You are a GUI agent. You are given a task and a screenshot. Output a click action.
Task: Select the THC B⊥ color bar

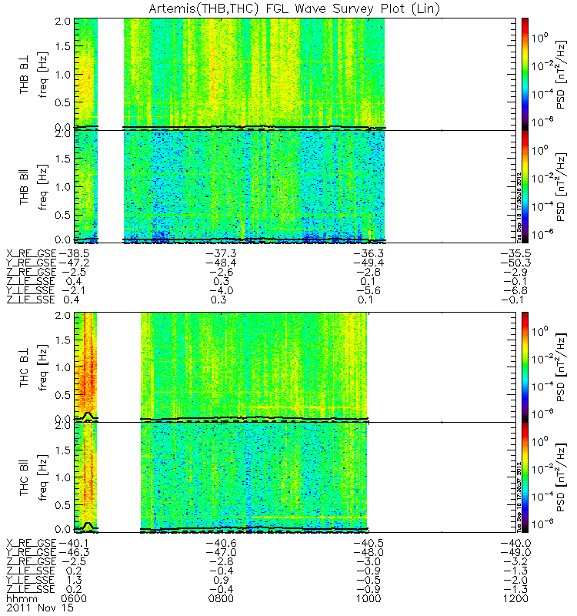(525, 367)
